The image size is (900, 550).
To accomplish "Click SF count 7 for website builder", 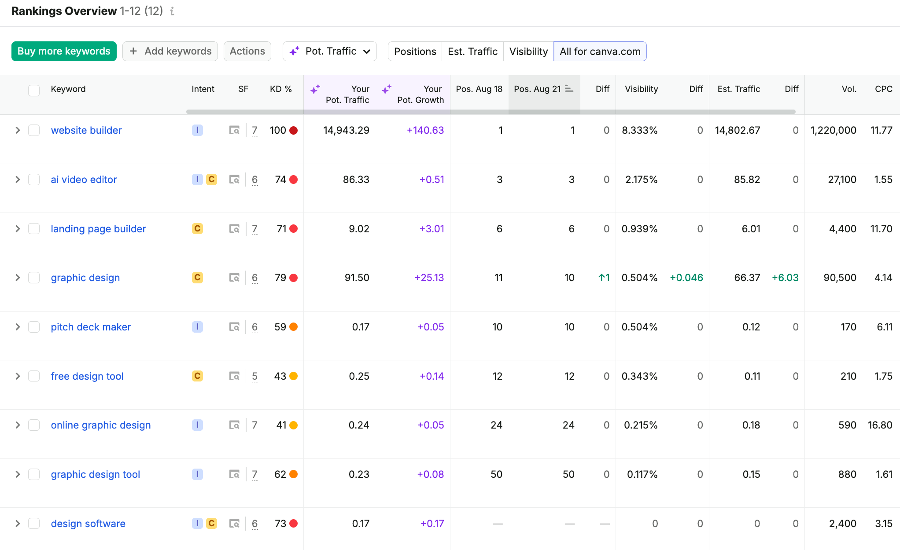I will tap(255, 130).
